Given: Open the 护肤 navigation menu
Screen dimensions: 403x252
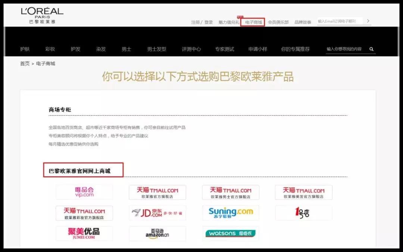Looking at the screenshot, I should [x=24, y=49].
